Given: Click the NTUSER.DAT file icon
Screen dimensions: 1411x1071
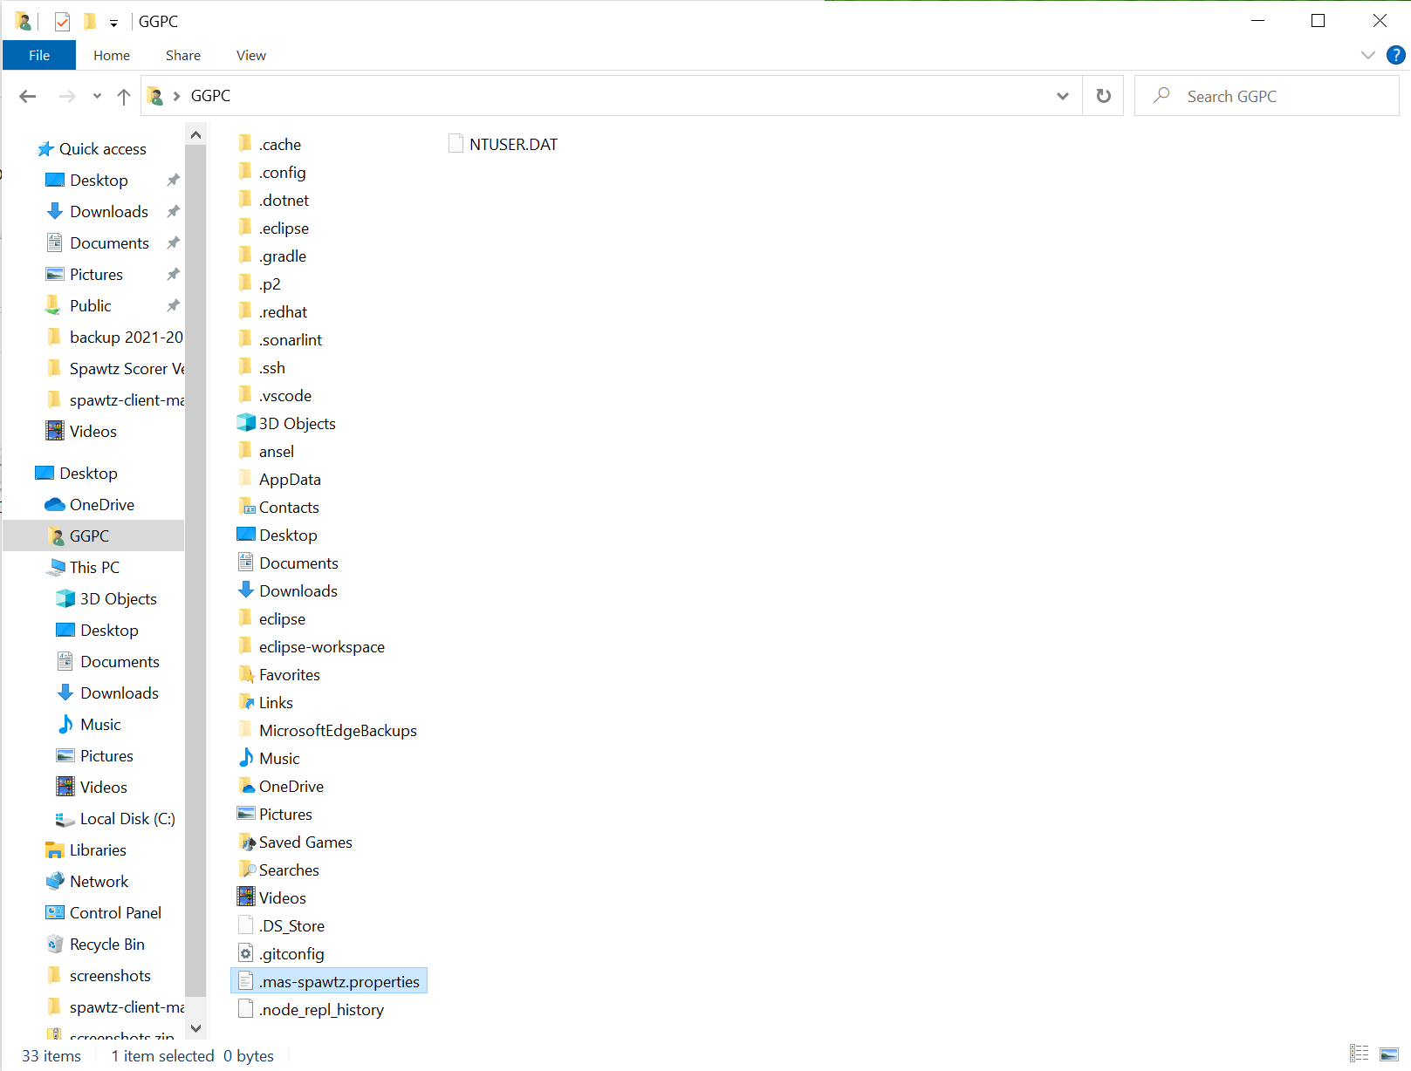Looking at the screenshot, I should pyautogui.click(x=455, y=144).
